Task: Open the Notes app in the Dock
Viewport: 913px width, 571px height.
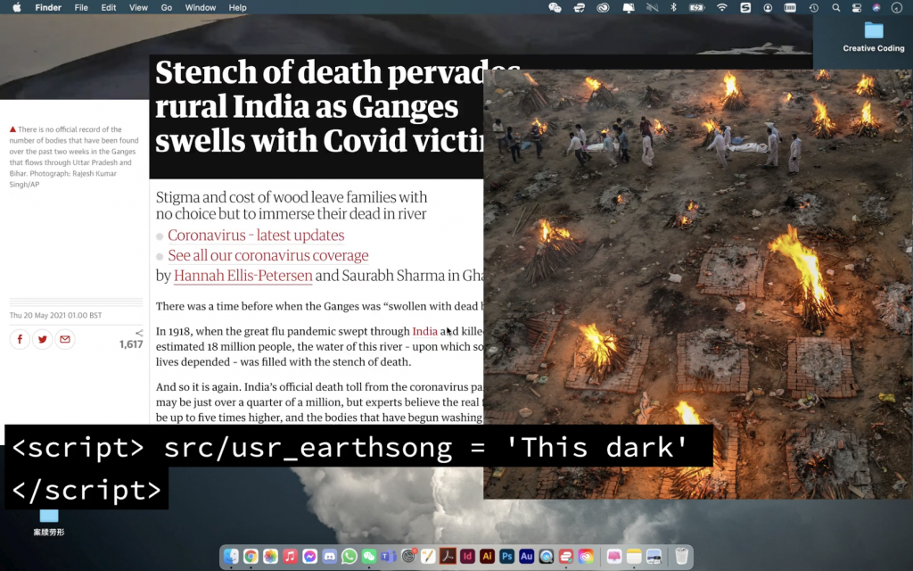Action: tap(634, 557)
